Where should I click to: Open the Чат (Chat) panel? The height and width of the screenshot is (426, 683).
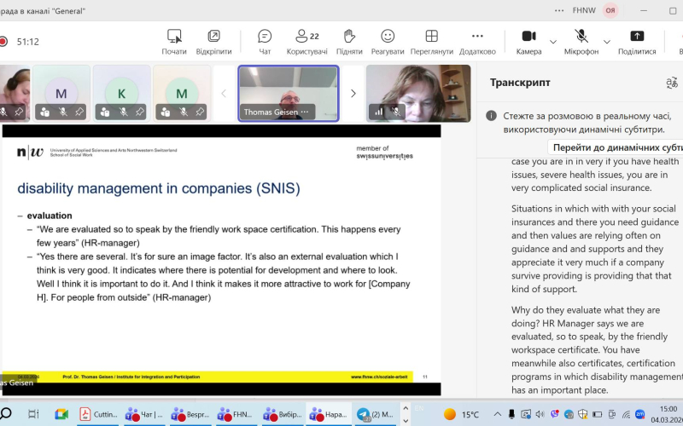click(x=265, y=41)
